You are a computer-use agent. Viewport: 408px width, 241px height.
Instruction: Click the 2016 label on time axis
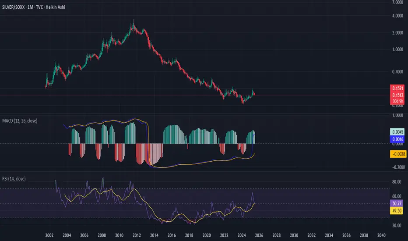[172, 236]
